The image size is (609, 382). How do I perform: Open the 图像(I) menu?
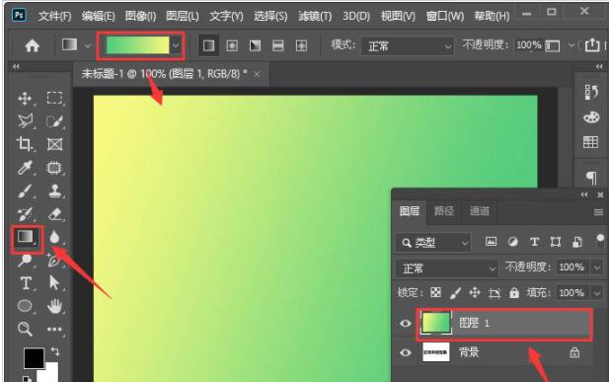tap(140, 16)
